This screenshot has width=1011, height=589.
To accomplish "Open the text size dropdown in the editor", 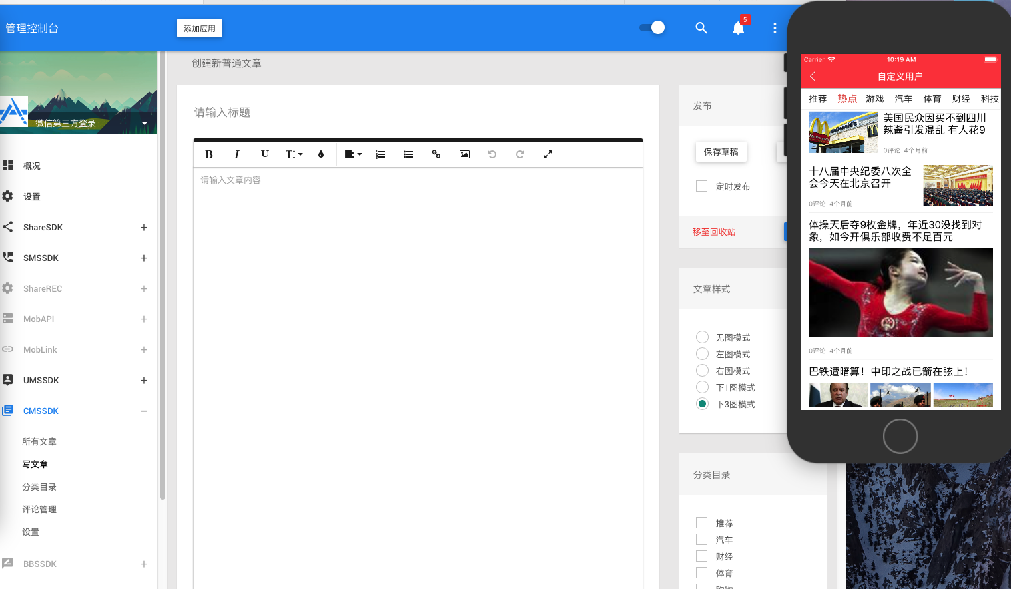I will pos(293,154).
